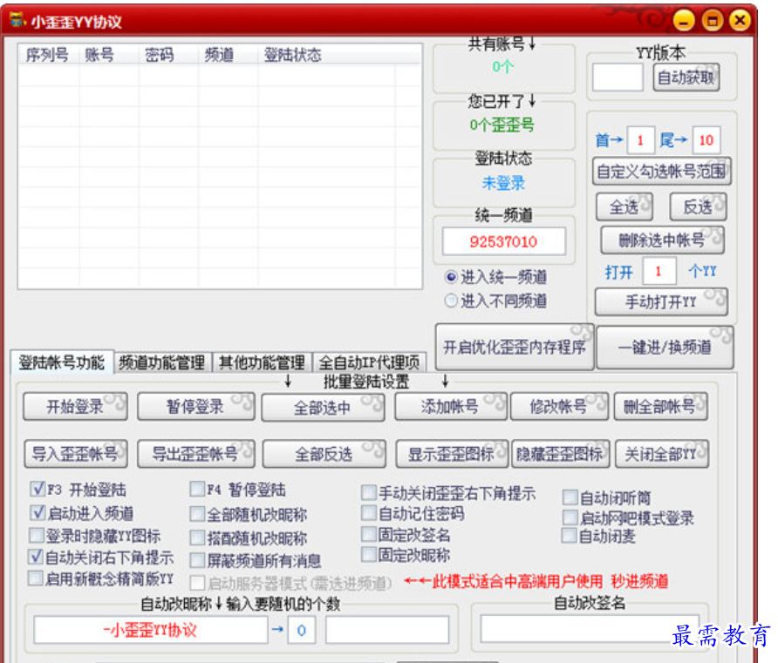Click 开启优化歪歪内存程序 button
The image size is (778, 663).
(515, 347)
